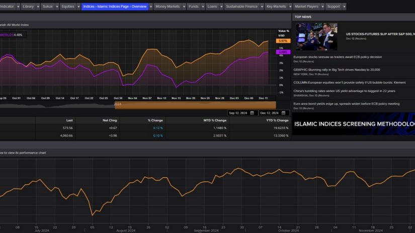
Task: Click the Dec 12, 2024 end date field
Action: tap(274, 113)
